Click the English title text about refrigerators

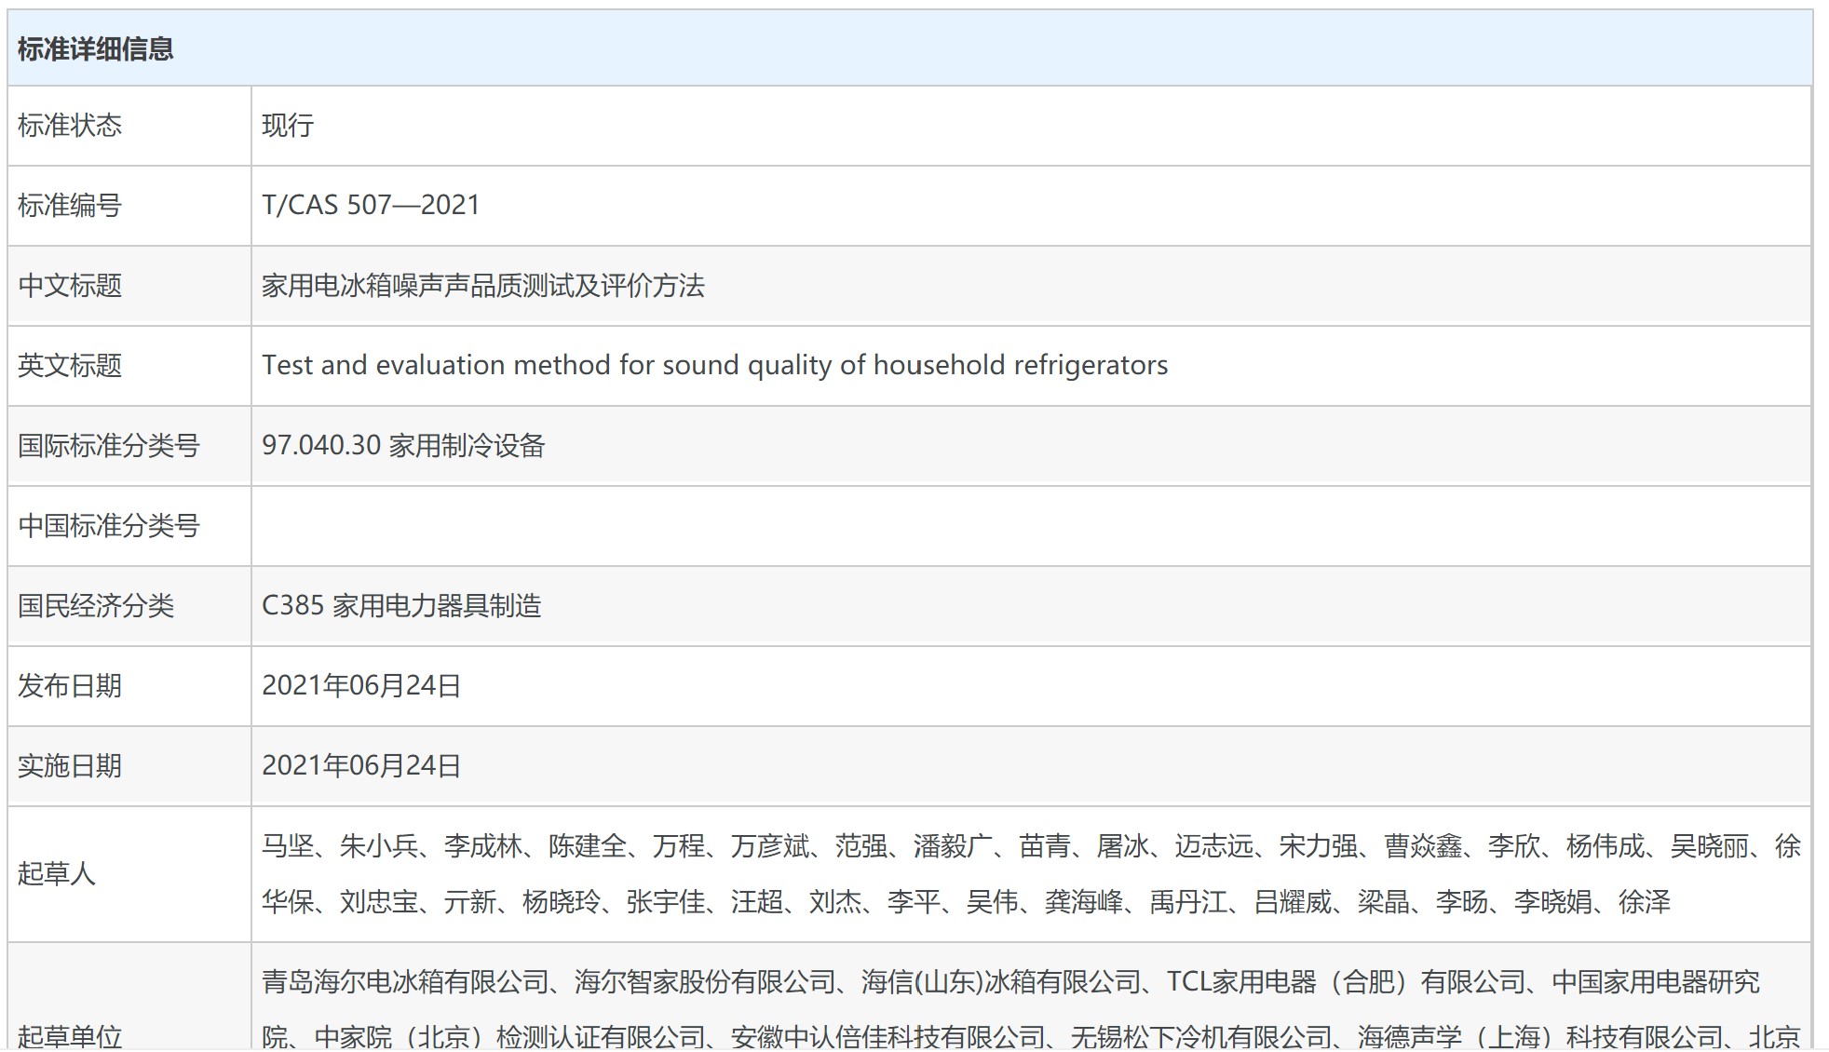(714, 365)
